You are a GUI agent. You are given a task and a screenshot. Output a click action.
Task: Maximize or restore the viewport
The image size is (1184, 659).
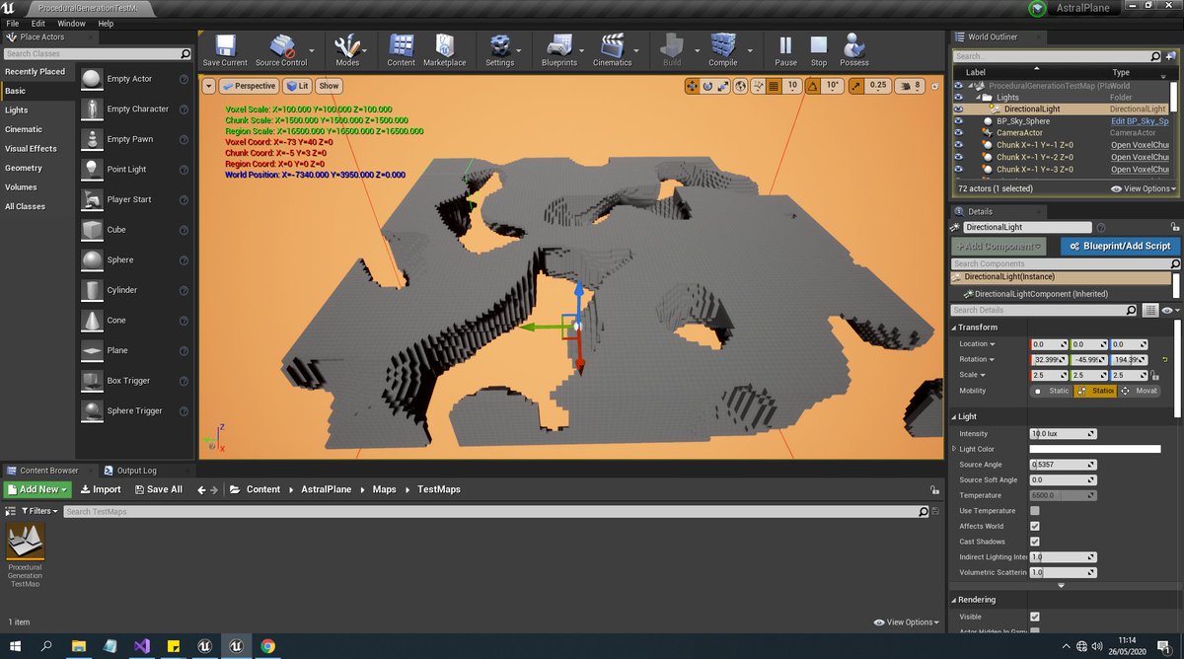pyautogui.click(x=935, y=86)
